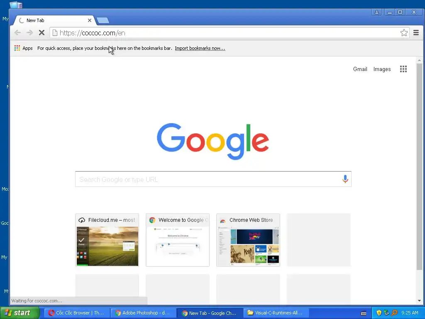The height and width of the screenshot is (319, 425).
Task: Click the page vertical scrollbar thumb
Action: tap(419, 167)
